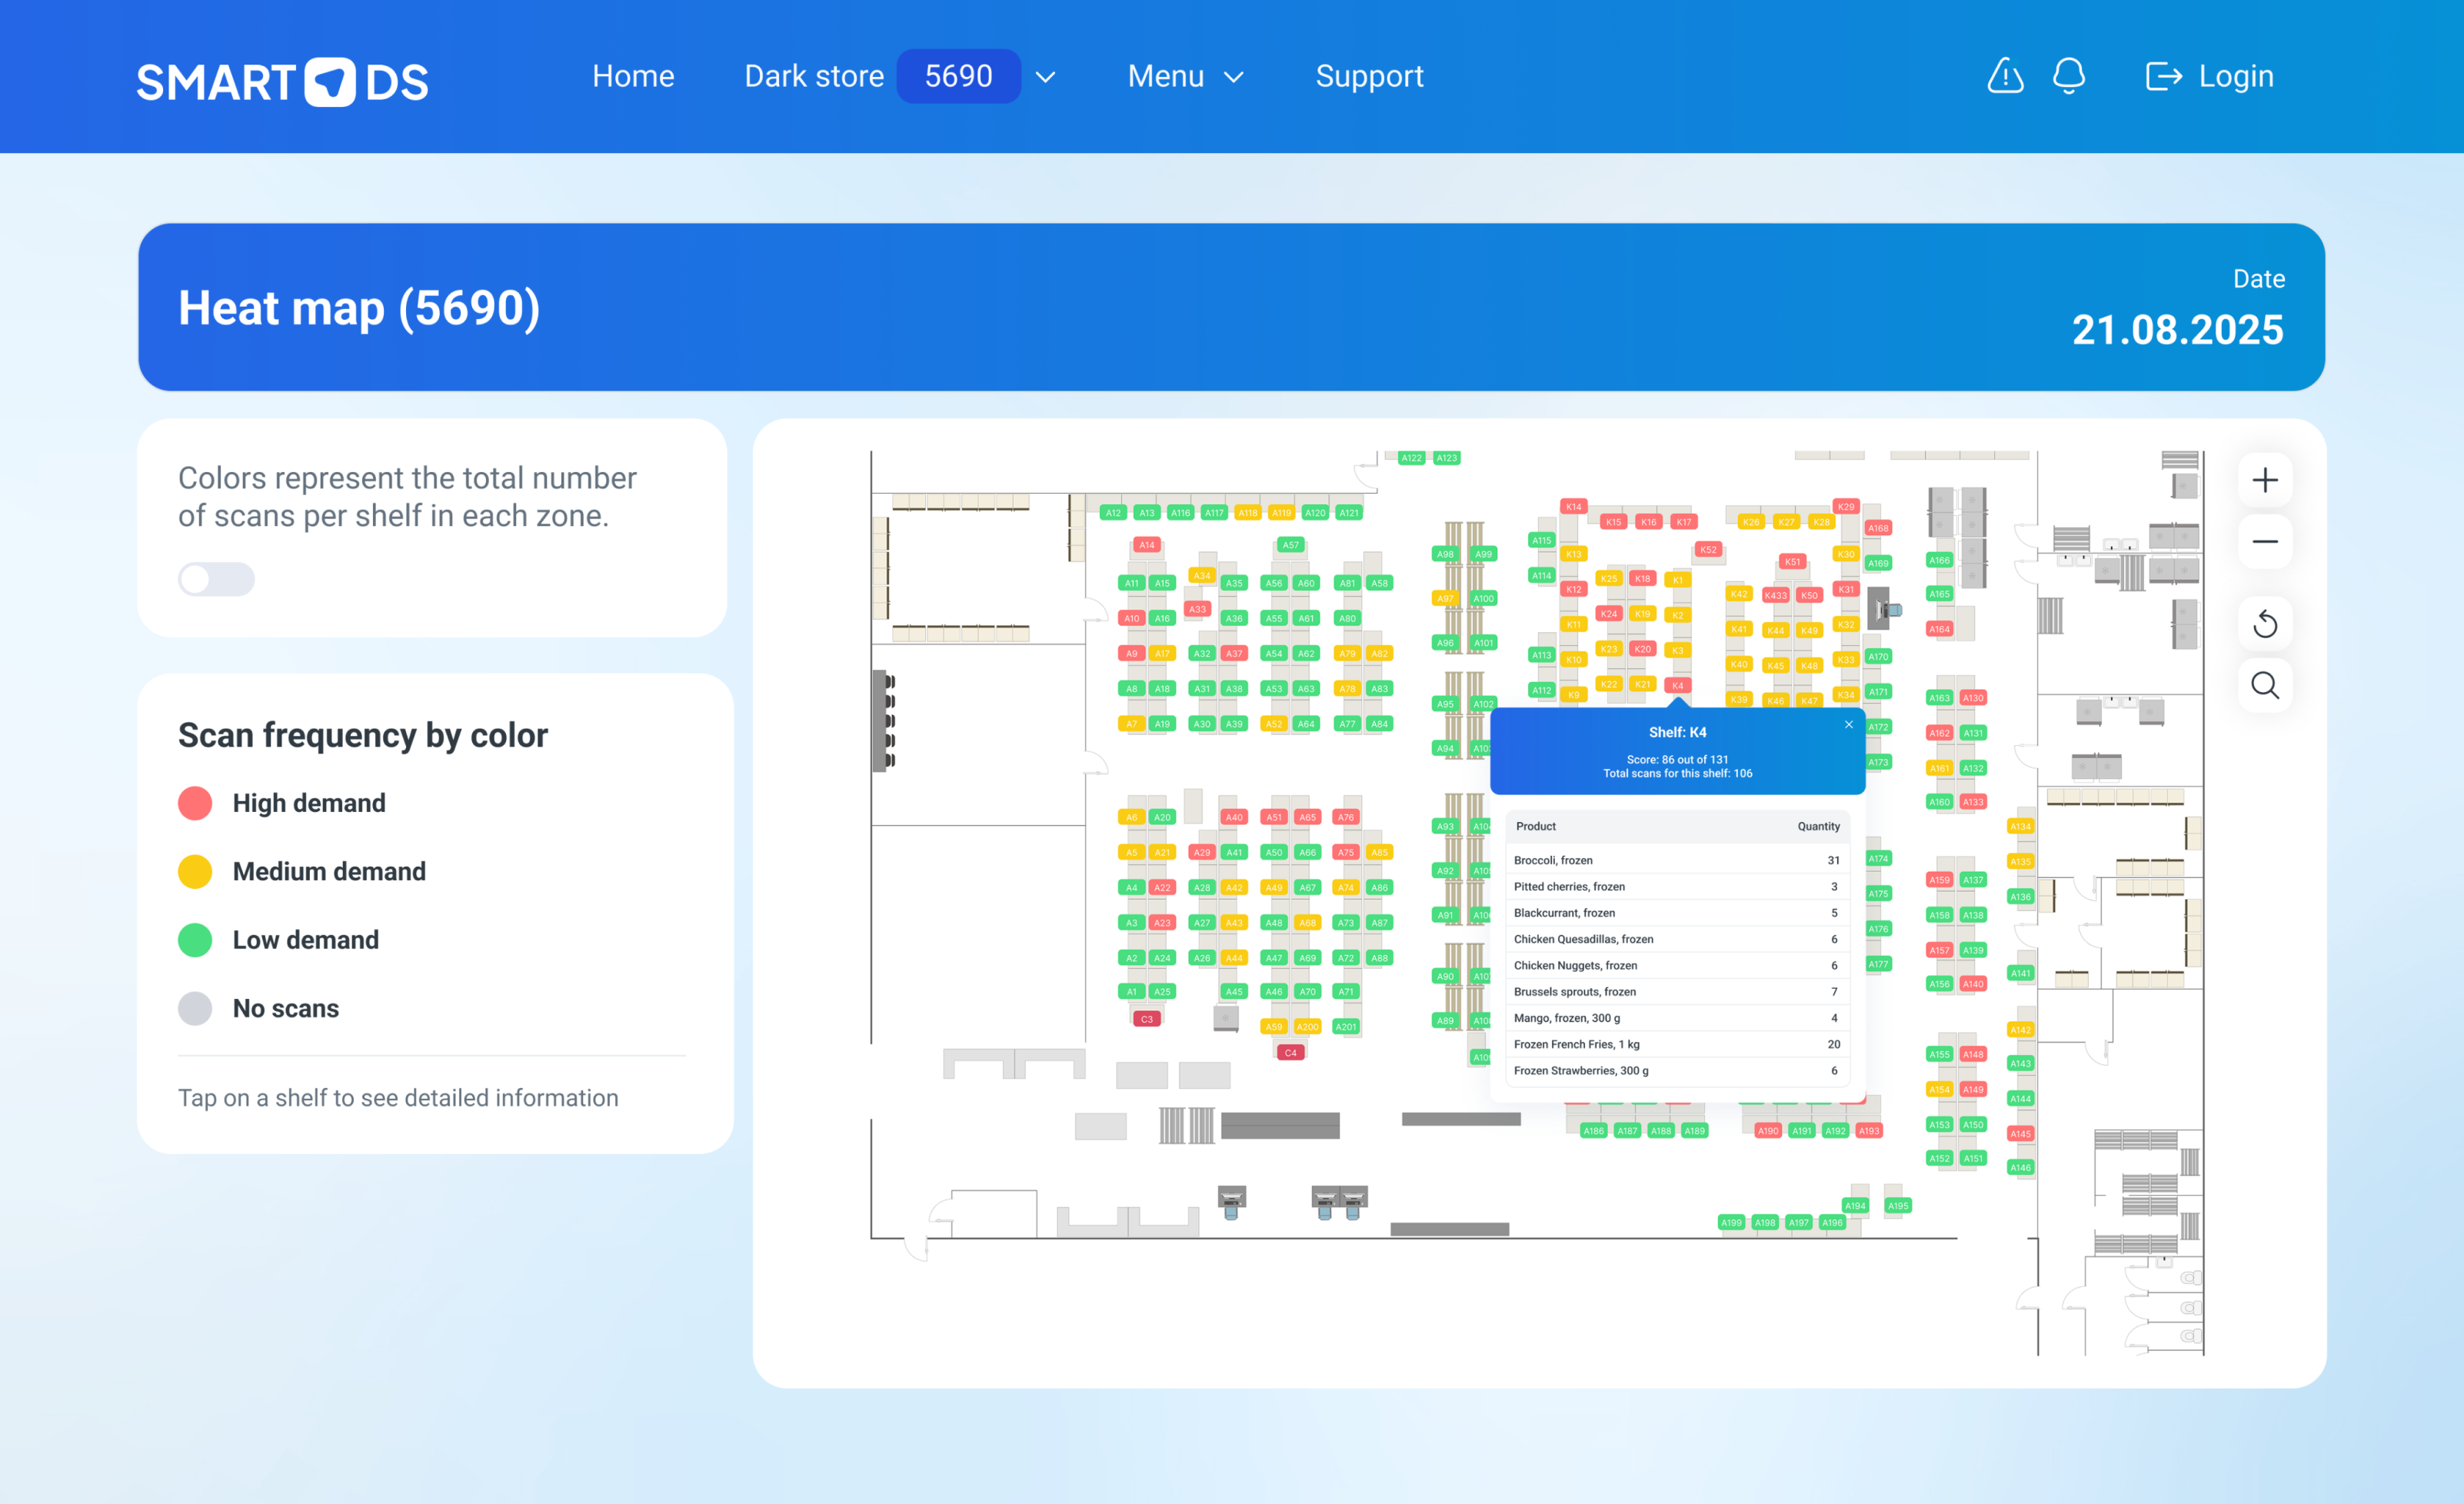Open the notifications bell

(2068, 76)
